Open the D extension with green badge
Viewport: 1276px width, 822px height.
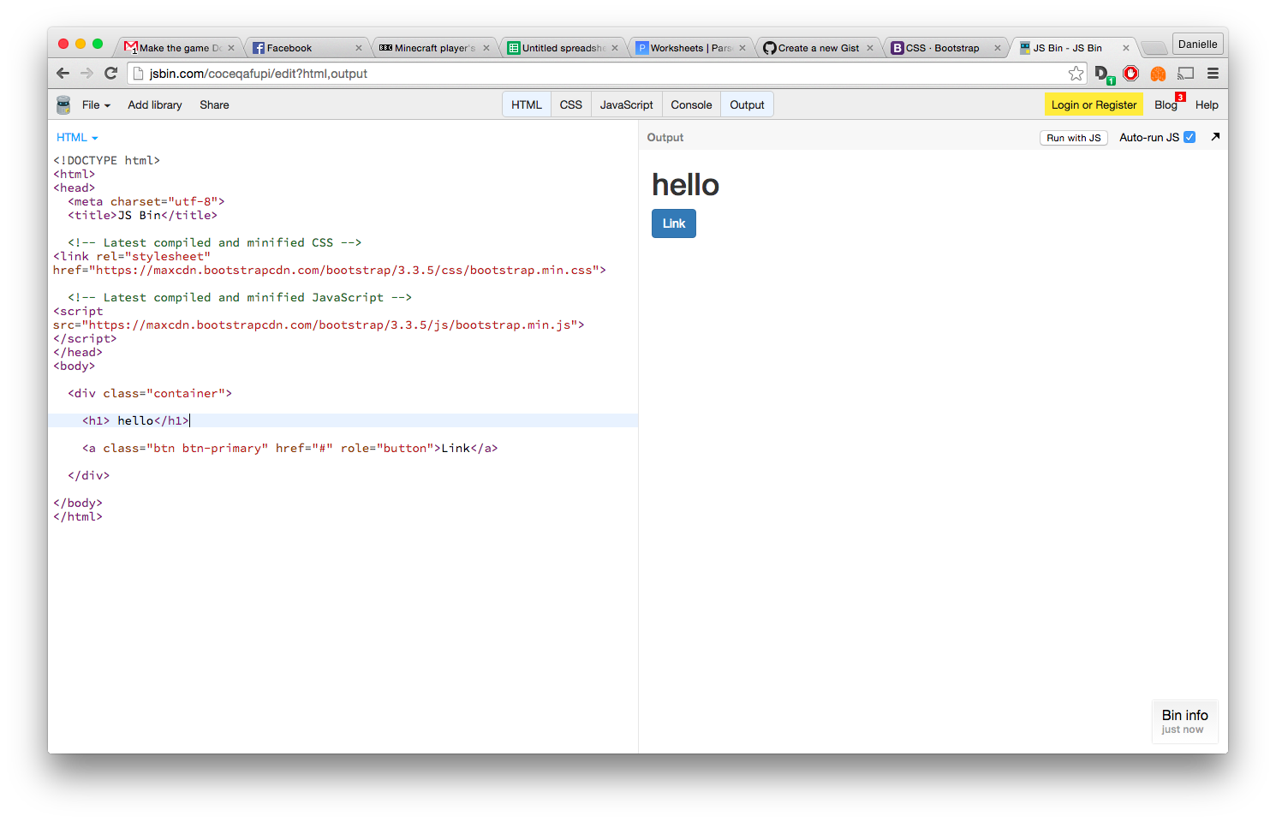click(1104, 74)
